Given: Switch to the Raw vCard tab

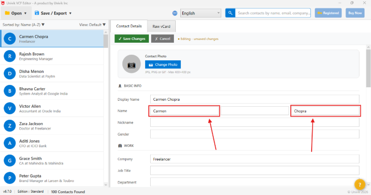Looking at the screenshot, I should point(161,26).
